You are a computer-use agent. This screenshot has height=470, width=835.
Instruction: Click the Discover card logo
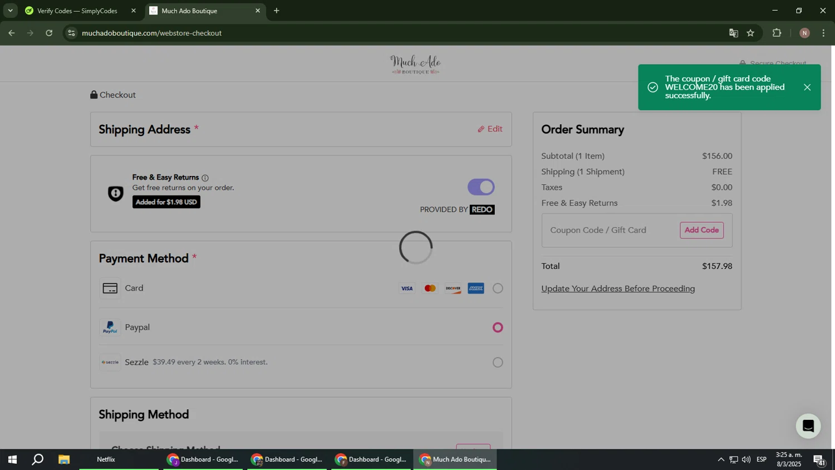pos(453,288)
